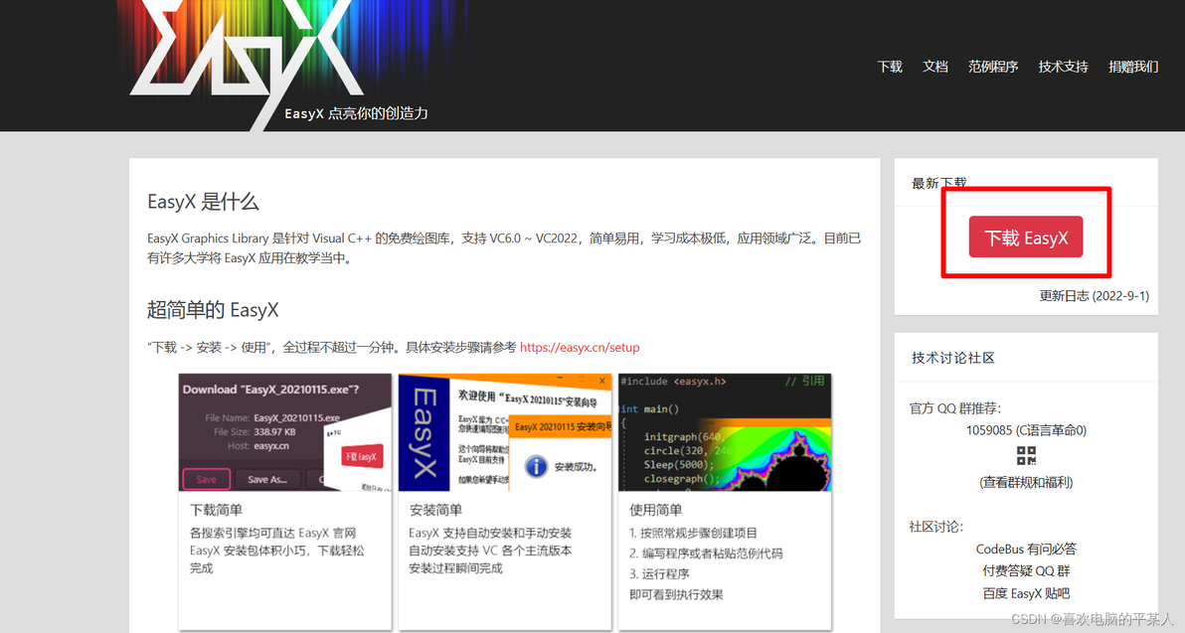Open the CodeBus 有问必答 link
Image resolution: width=1185 pixels, height=633 pixels.
pos(1026,550)
